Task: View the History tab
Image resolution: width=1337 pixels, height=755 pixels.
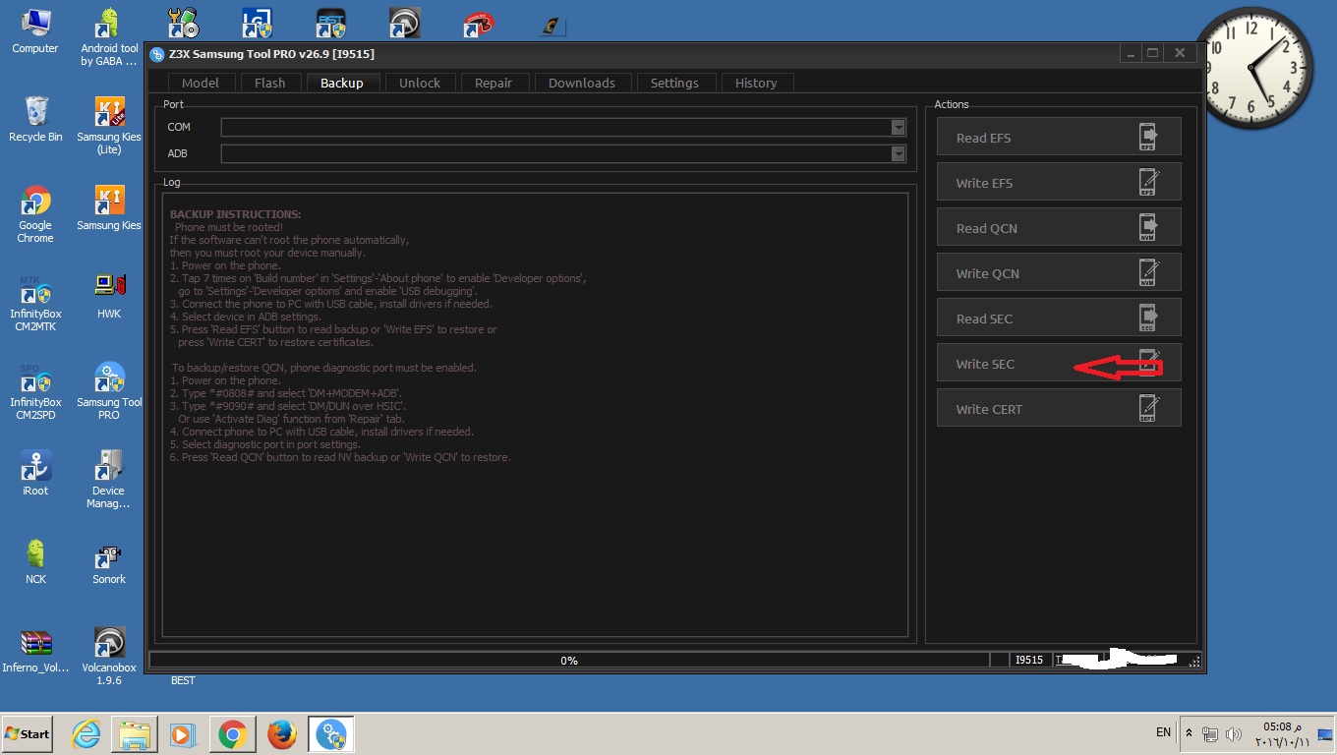Action: click(x=756, y=84)
